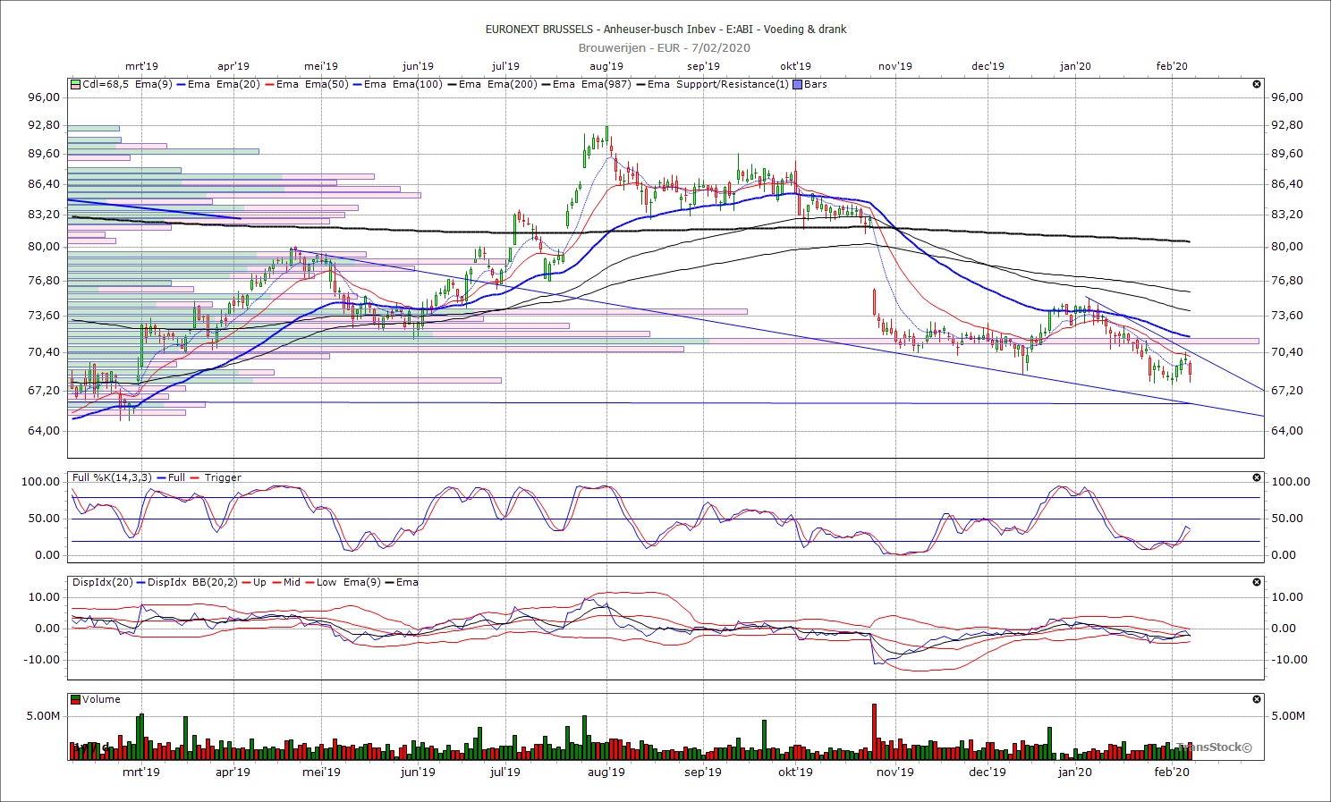Click the DispIdx(20) indicator label
Image resolution: width=1331 pixels, height=802 pixels.
pos(103,582)
